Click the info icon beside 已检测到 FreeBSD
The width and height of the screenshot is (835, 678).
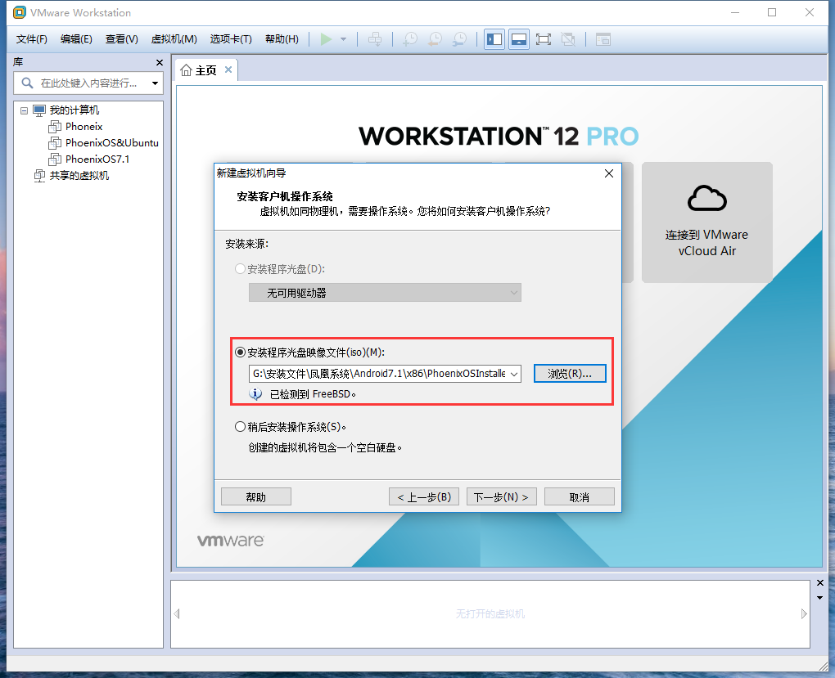[255, 394]
